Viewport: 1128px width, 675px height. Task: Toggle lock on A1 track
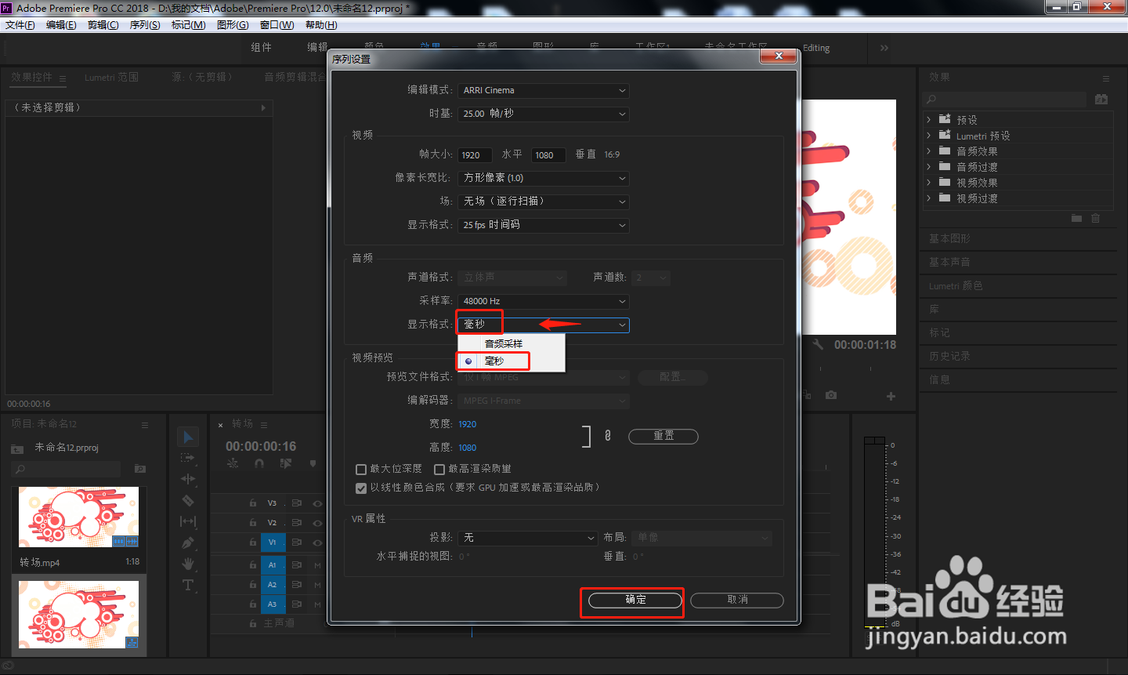click(x=253, y=564)
